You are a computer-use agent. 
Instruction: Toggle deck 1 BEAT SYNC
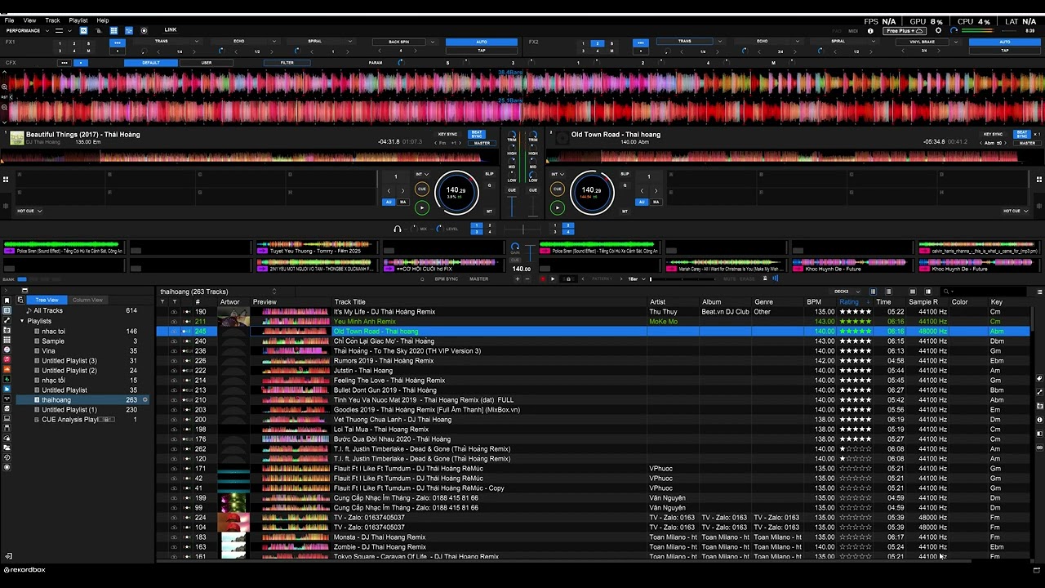pyautogui.click(x=477, y=134)
